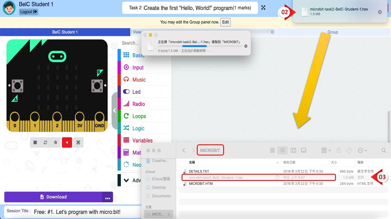This screenshot has width=391, height=219.
Task: Click the copy progress bar
Action: [200, 46]
